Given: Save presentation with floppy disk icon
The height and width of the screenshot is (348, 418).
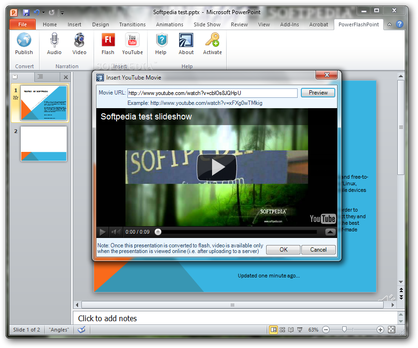Looking at the screenshot, I should pos(26,12).
